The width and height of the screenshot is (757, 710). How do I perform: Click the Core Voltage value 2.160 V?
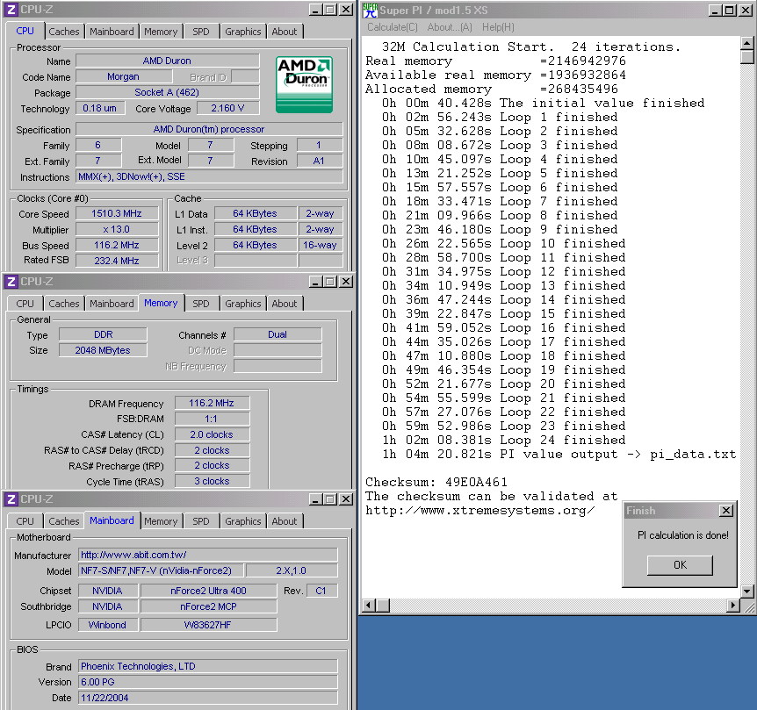point(227,108)
